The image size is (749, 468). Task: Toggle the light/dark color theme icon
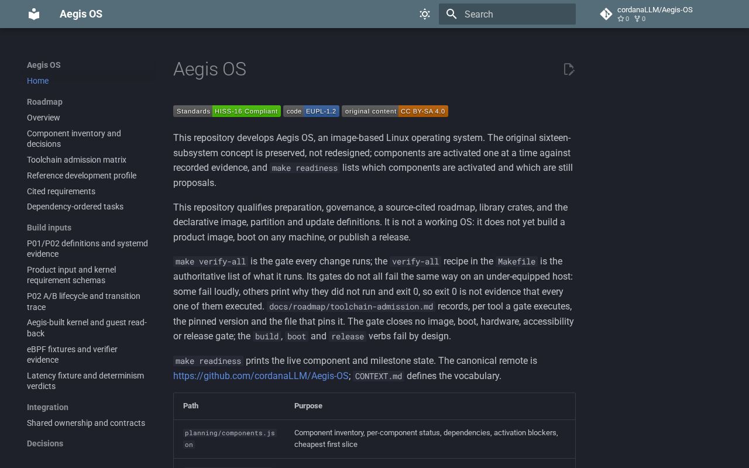425,14
